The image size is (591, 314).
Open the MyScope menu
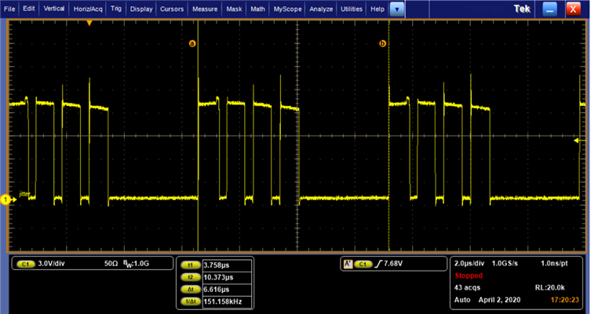[x=287, y=9]
